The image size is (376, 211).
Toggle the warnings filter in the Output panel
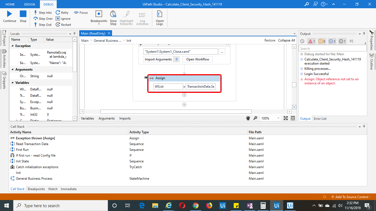tap(321, 41)
